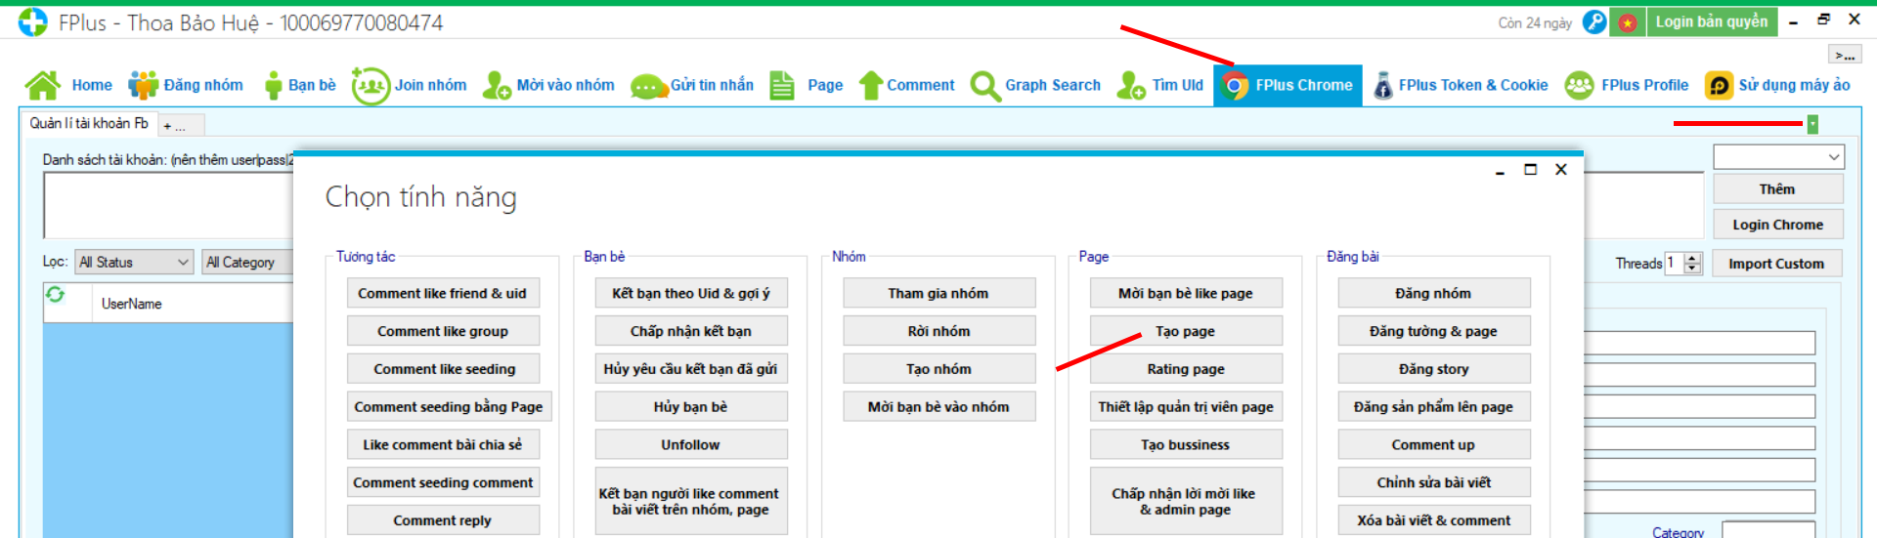Choose Chấp nhận kết bạn
The width and height of the screenshot is (1877, 538).
691,331
